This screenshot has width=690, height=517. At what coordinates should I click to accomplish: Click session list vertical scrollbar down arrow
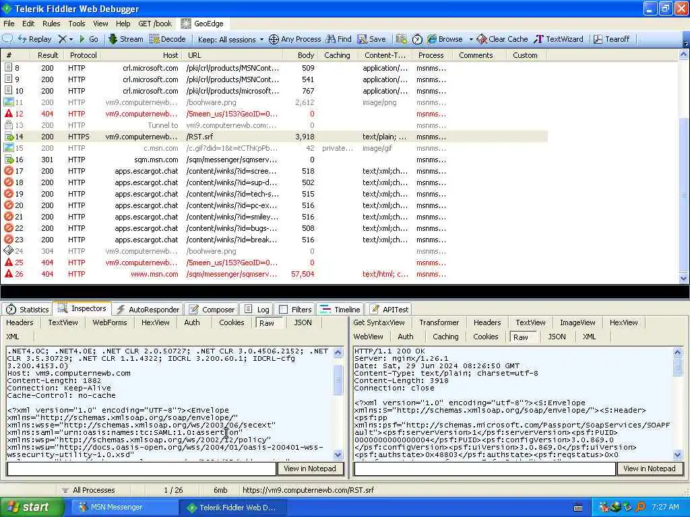coord(683,278)
